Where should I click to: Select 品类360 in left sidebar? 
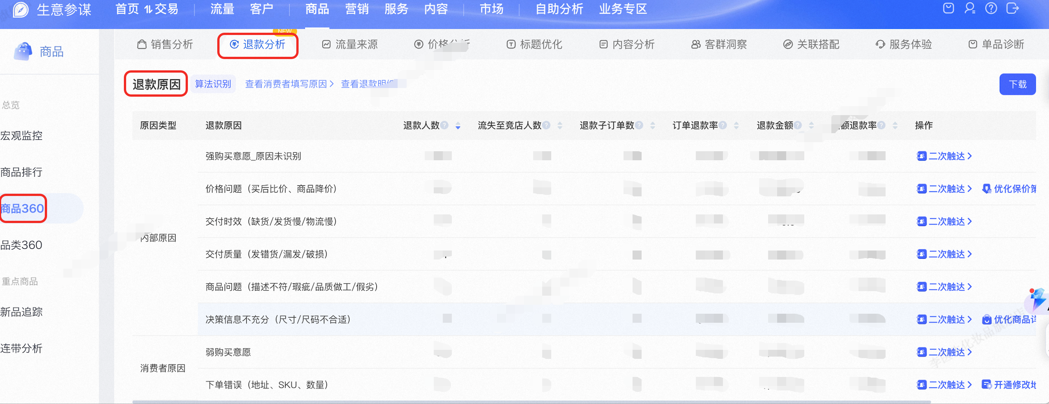coord(21,245)
